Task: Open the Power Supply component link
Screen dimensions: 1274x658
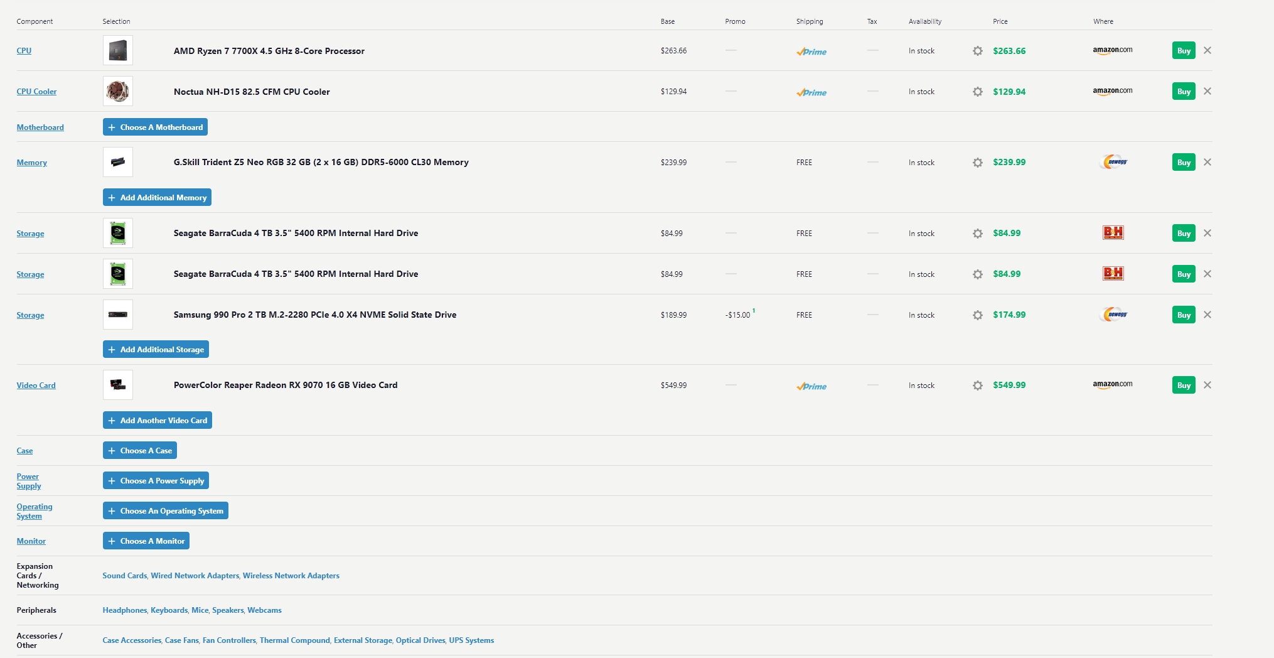Action: click(29, 481)
